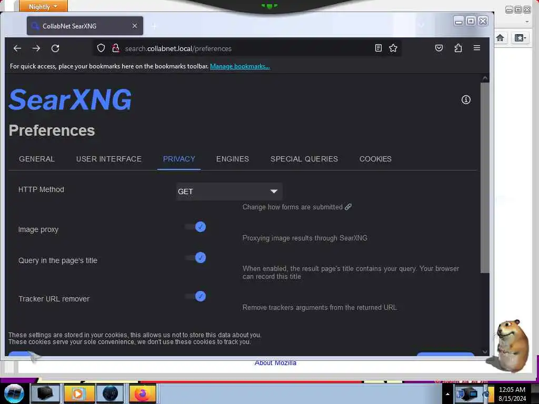The image size is (539, 404).
Task: Toggle the Tracker URL remover switch
Action: 196,296
